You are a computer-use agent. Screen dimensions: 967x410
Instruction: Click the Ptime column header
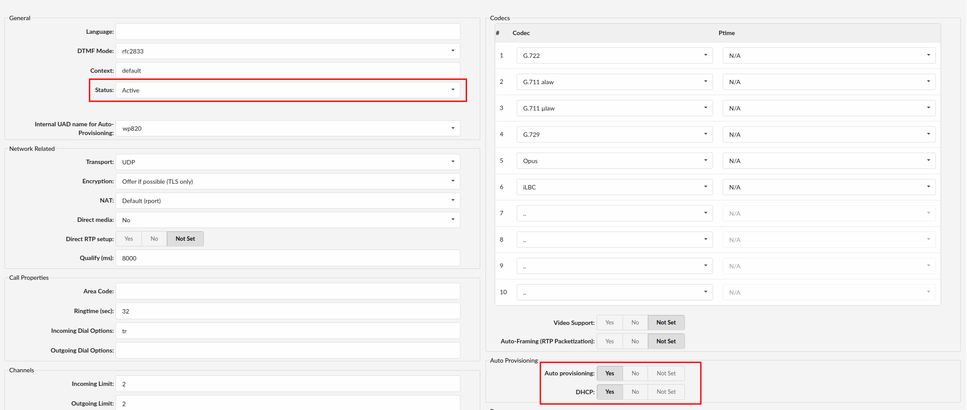(x=727, y=33)
